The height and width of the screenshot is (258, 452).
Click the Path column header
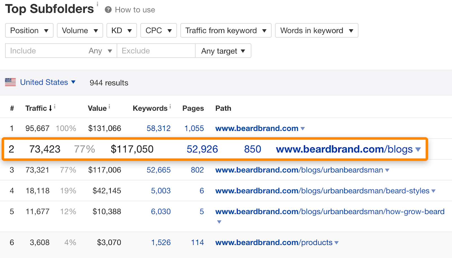223,108
